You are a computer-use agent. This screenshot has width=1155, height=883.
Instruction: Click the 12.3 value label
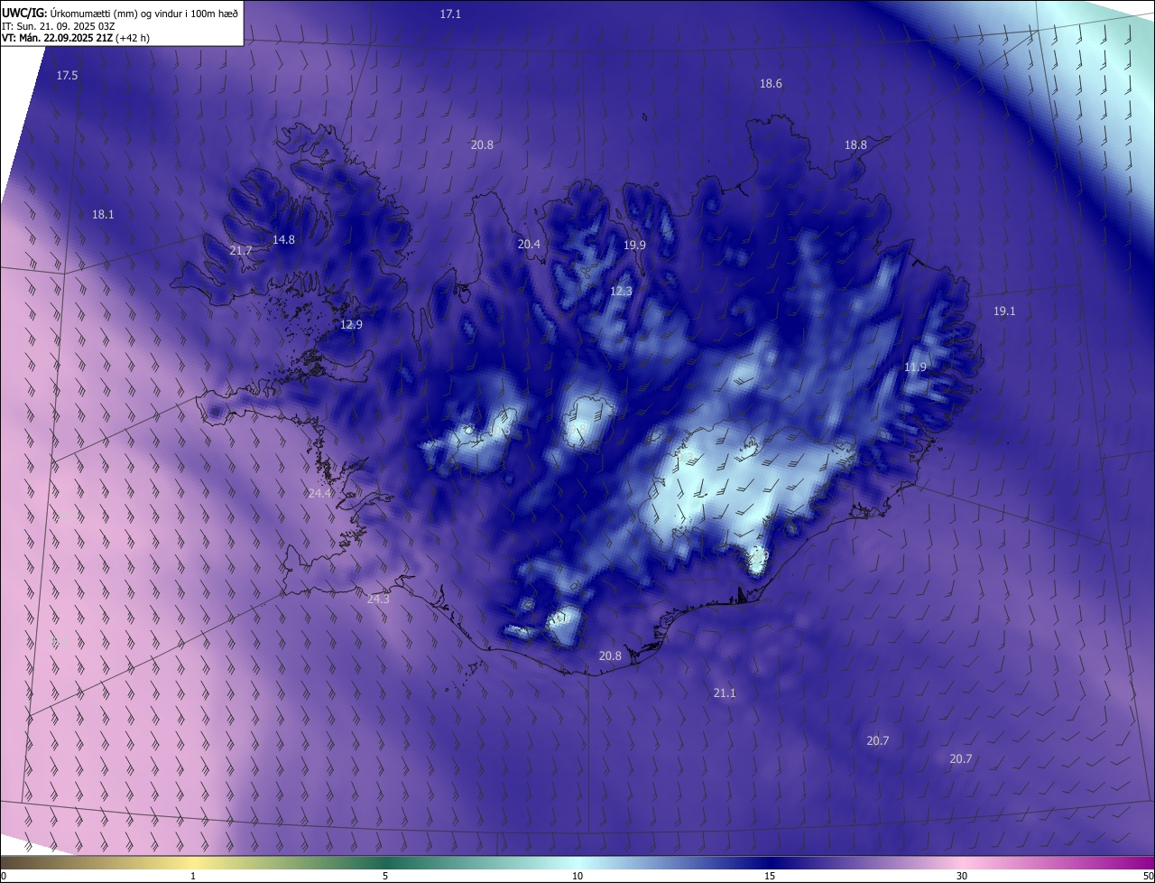pyautogui.click(x=621, y=291)
